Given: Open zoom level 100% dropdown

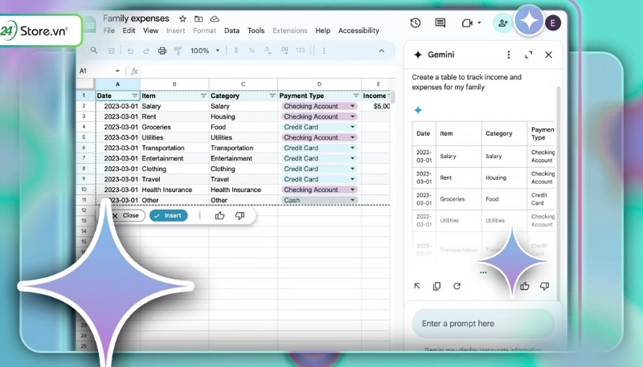Looking at the screenshot, I should (205, 51).
